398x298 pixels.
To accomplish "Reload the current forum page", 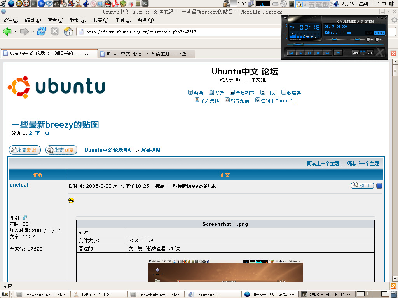I will pyautogui.click(x=42, y=31).
